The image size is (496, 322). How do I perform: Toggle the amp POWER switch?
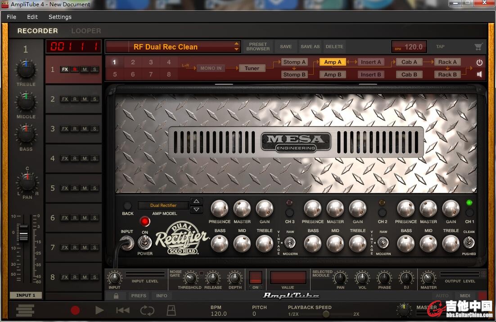click(x=144, y=243)
